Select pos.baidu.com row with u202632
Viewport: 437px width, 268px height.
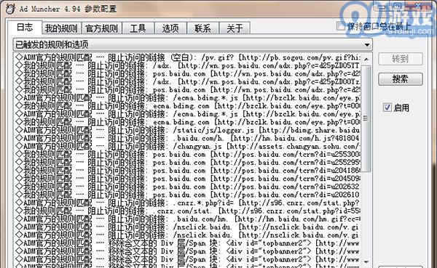[x=188, y=187]
